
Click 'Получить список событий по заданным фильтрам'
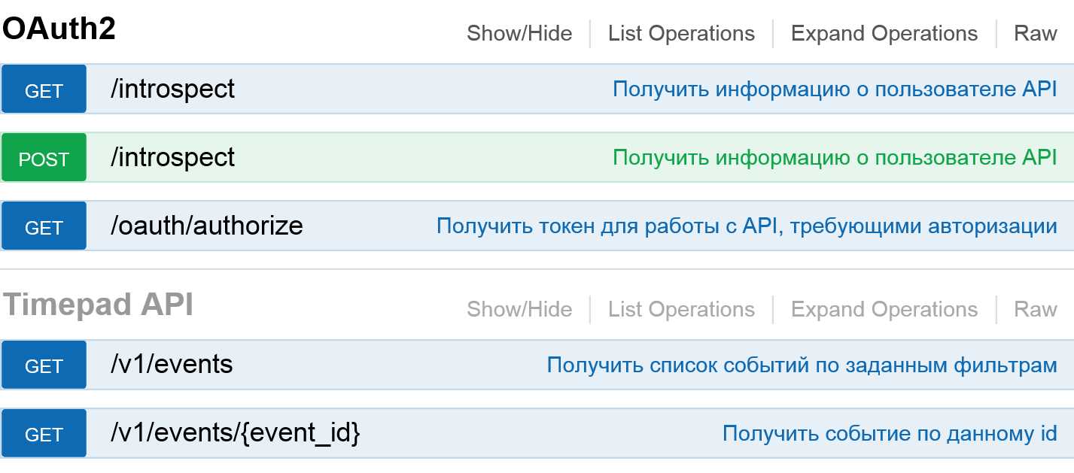tap(802, 365)
